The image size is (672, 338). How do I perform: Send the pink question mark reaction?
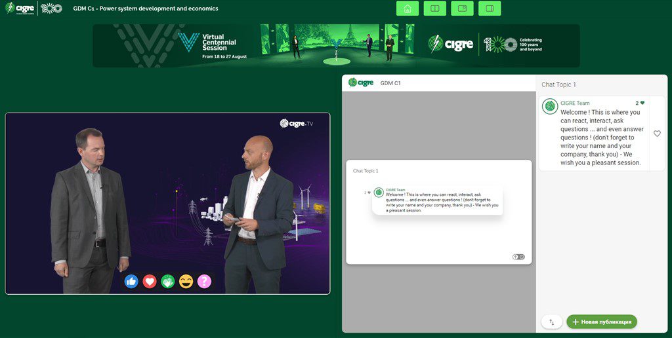point(205,281)
